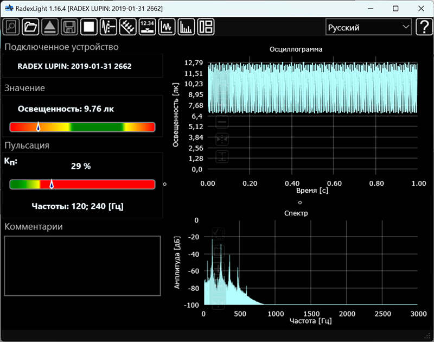Click the floppy disk save icon
This screenshot has height=342, width=434.
click(x=69, y=27)
